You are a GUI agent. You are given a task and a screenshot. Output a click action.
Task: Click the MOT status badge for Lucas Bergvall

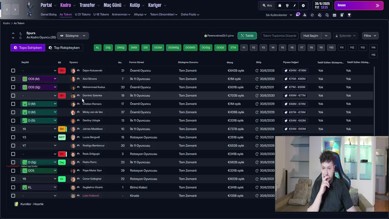pos(62,137)
